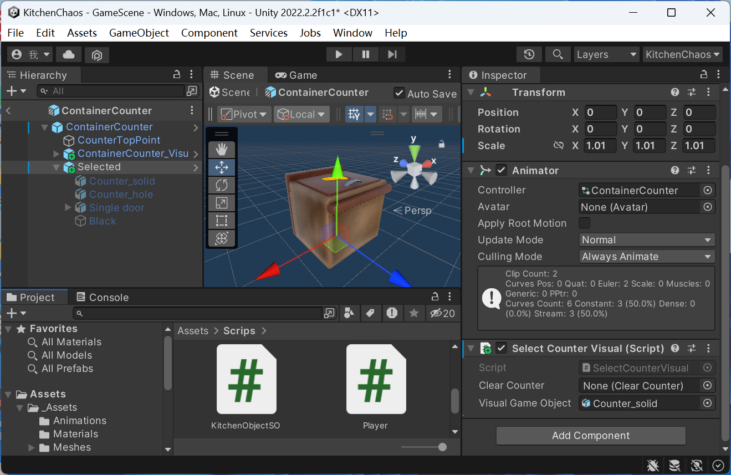Open the Local handle rotation dropdown
The width and height of the screenshot is (731, 475).
(302, 115)
